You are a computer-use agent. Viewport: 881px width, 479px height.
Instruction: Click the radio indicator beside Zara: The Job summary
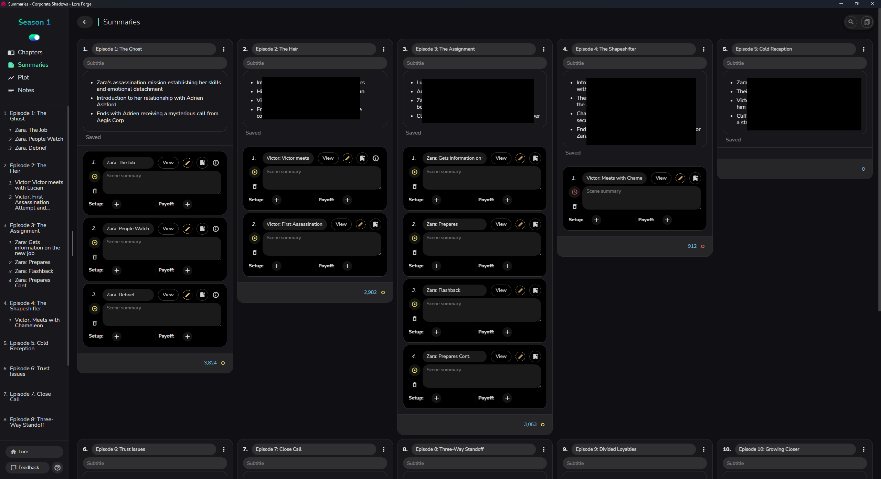tap(95, 177)
